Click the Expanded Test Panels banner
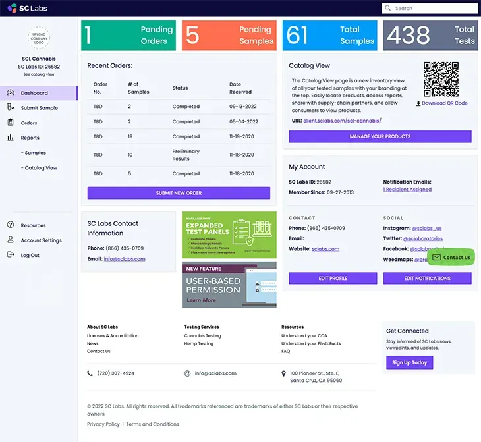The image size is (481, 442). 229,235
